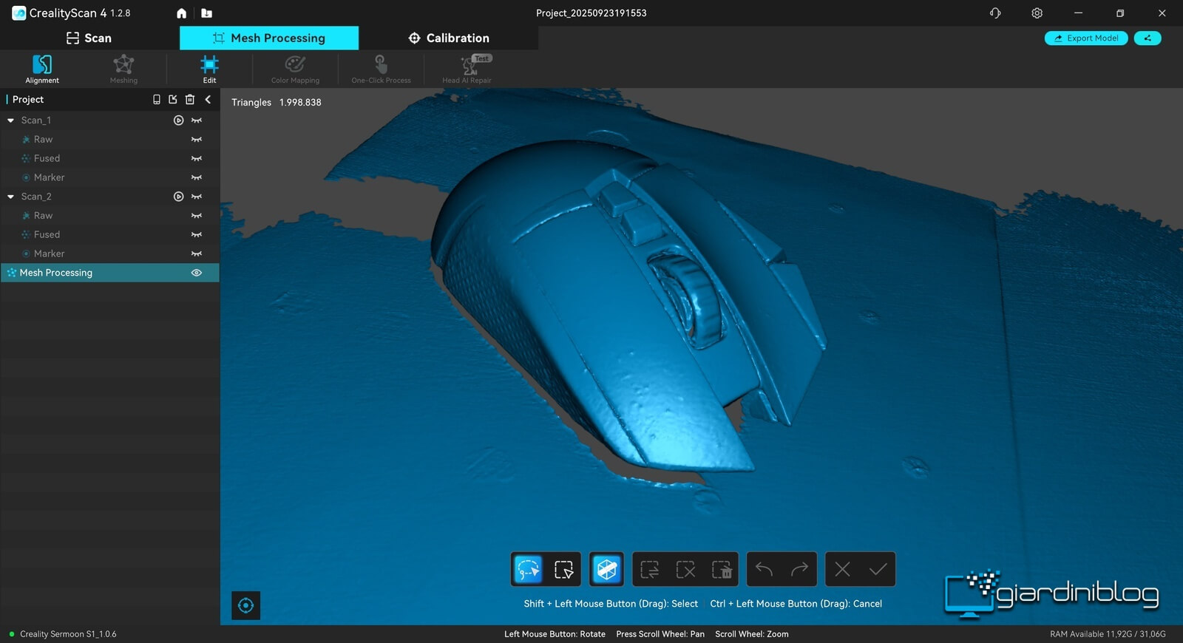Cancel edits with the X icon
This screenshot has width=1183, height=643.
842,569
